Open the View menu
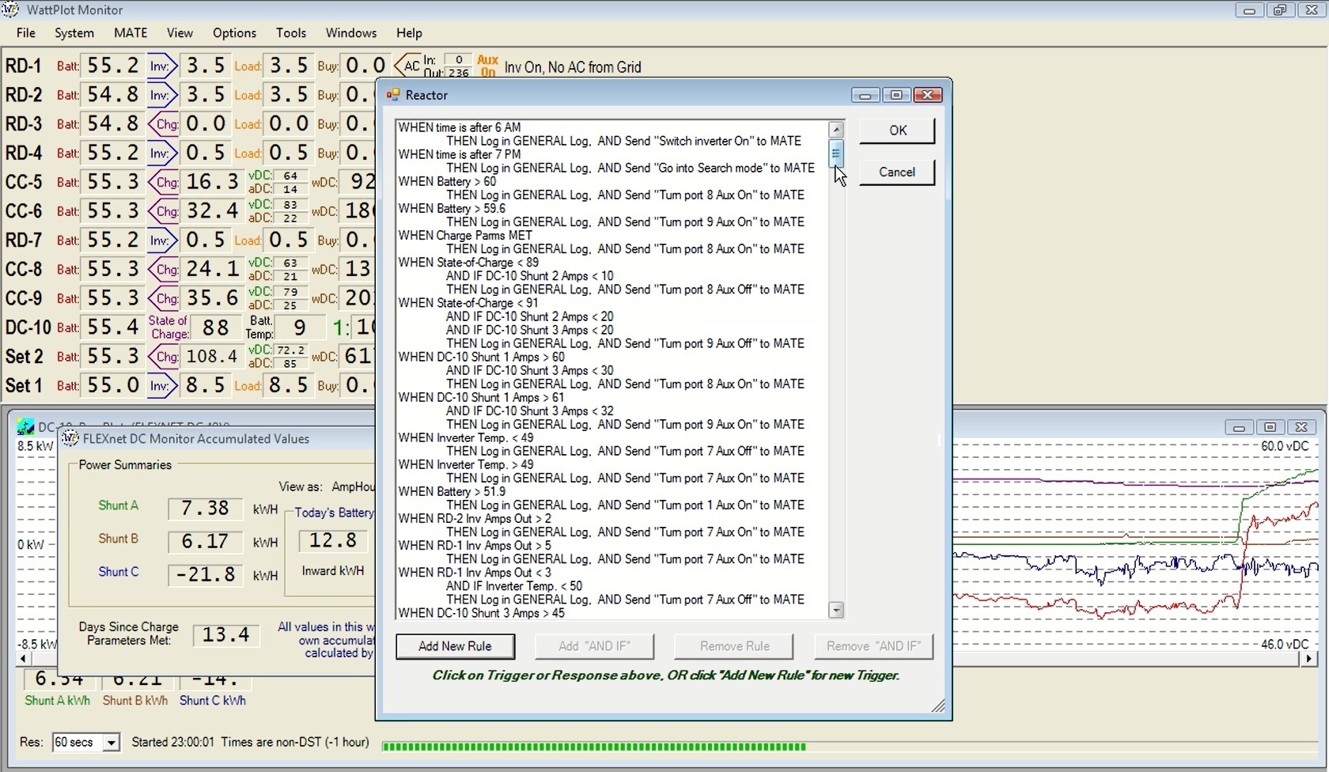The image size is (1329, 772). [180, 32]
